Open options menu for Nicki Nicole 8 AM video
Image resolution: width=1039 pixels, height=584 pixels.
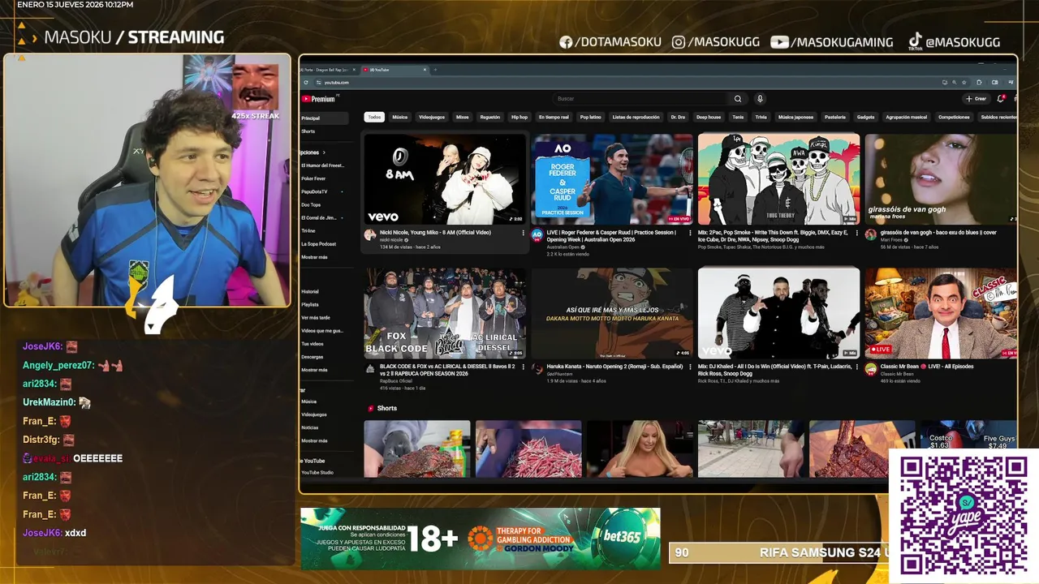pyautogui.click(x=523, y=233)
